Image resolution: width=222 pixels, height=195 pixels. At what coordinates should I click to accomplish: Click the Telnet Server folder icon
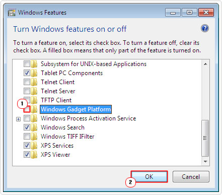[x=34, y=91]
